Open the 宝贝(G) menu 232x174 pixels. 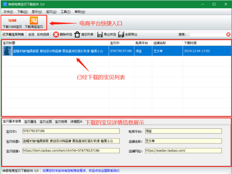pyautogui.click(x=51, y=12)
